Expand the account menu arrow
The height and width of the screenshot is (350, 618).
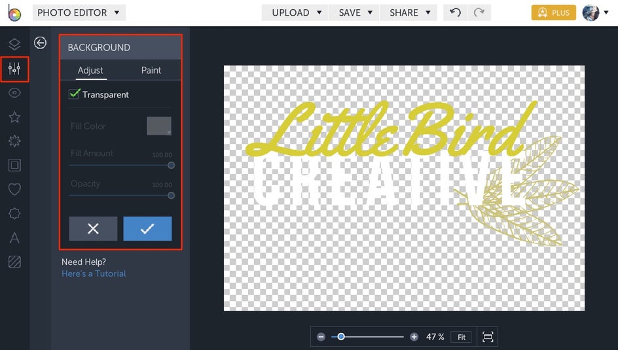click(606, 12)
